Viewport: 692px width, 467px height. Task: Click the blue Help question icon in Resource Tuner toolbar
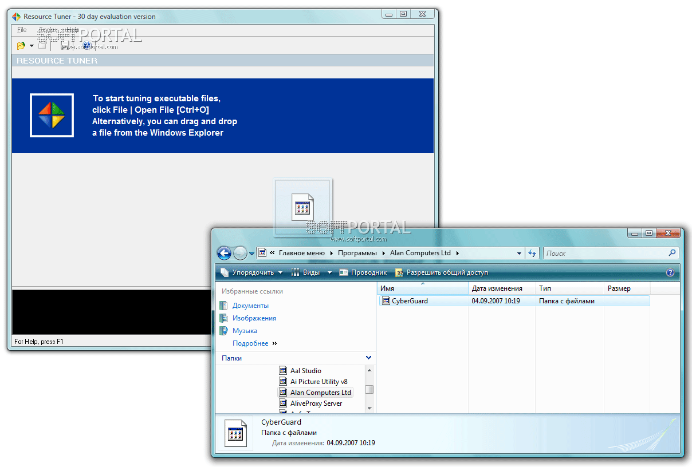coord(87,46)
